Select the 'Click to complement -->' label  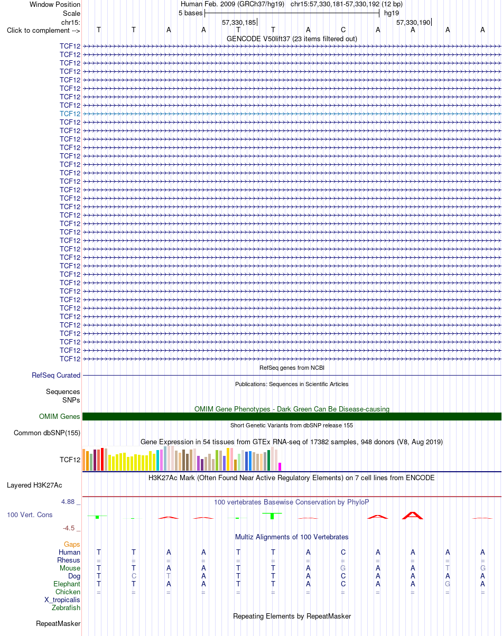(43, 30)
